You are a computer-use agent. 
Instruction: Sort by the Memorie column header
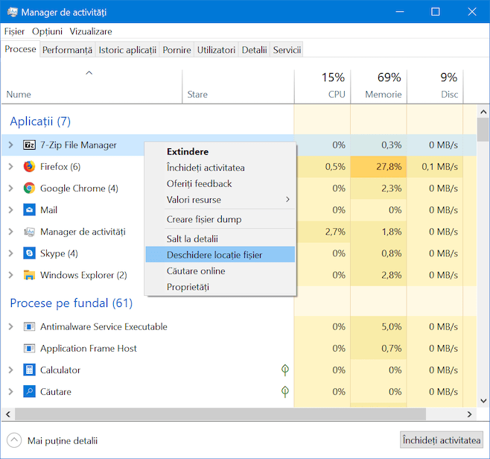(379, 86)
